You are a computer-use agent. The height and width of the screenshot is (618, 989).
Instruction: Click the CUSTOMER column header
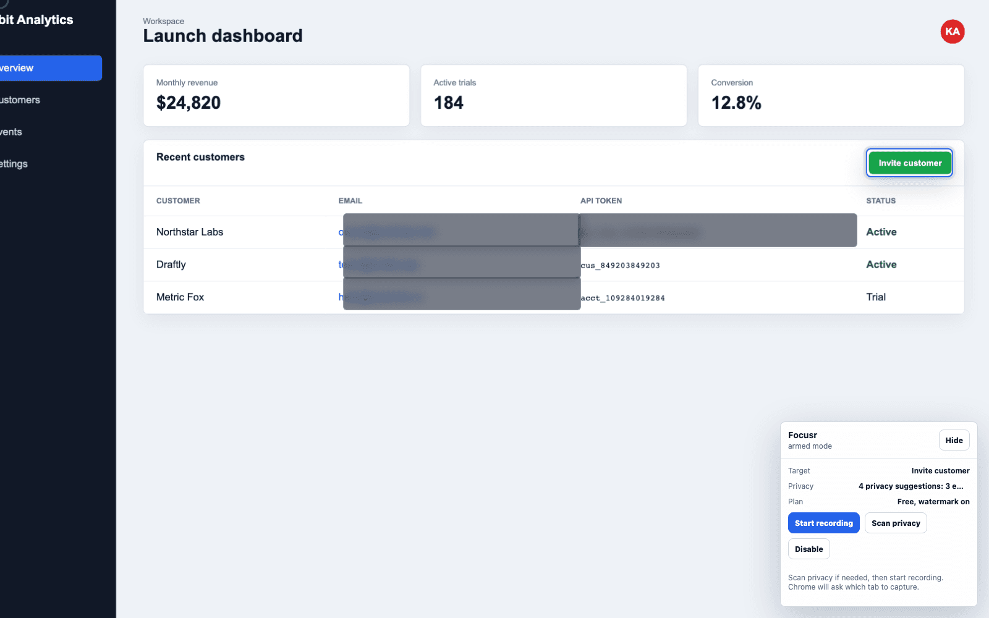click(x=178, y=201)
